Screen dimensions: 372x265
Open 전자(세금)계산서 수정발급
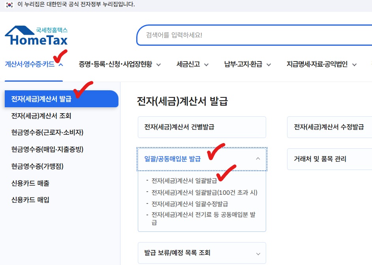(x=329, y=127)
